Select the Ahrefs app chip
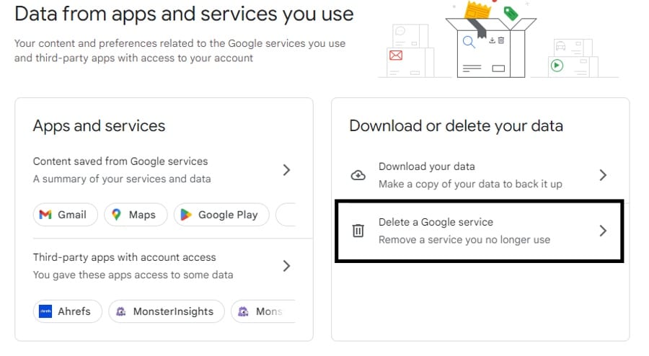The image size is (649, 356). [67, 311]
